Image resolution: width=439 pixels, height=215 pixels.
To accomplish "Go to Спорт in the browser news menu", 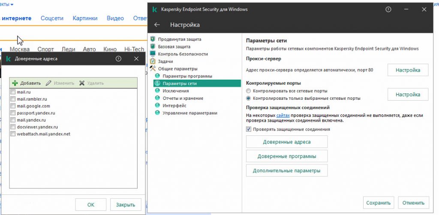I will click(45, 49).
